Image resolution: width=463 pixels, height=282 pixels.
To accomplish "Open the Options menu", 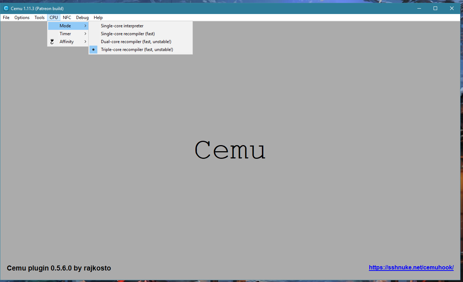I will (22, 18).
